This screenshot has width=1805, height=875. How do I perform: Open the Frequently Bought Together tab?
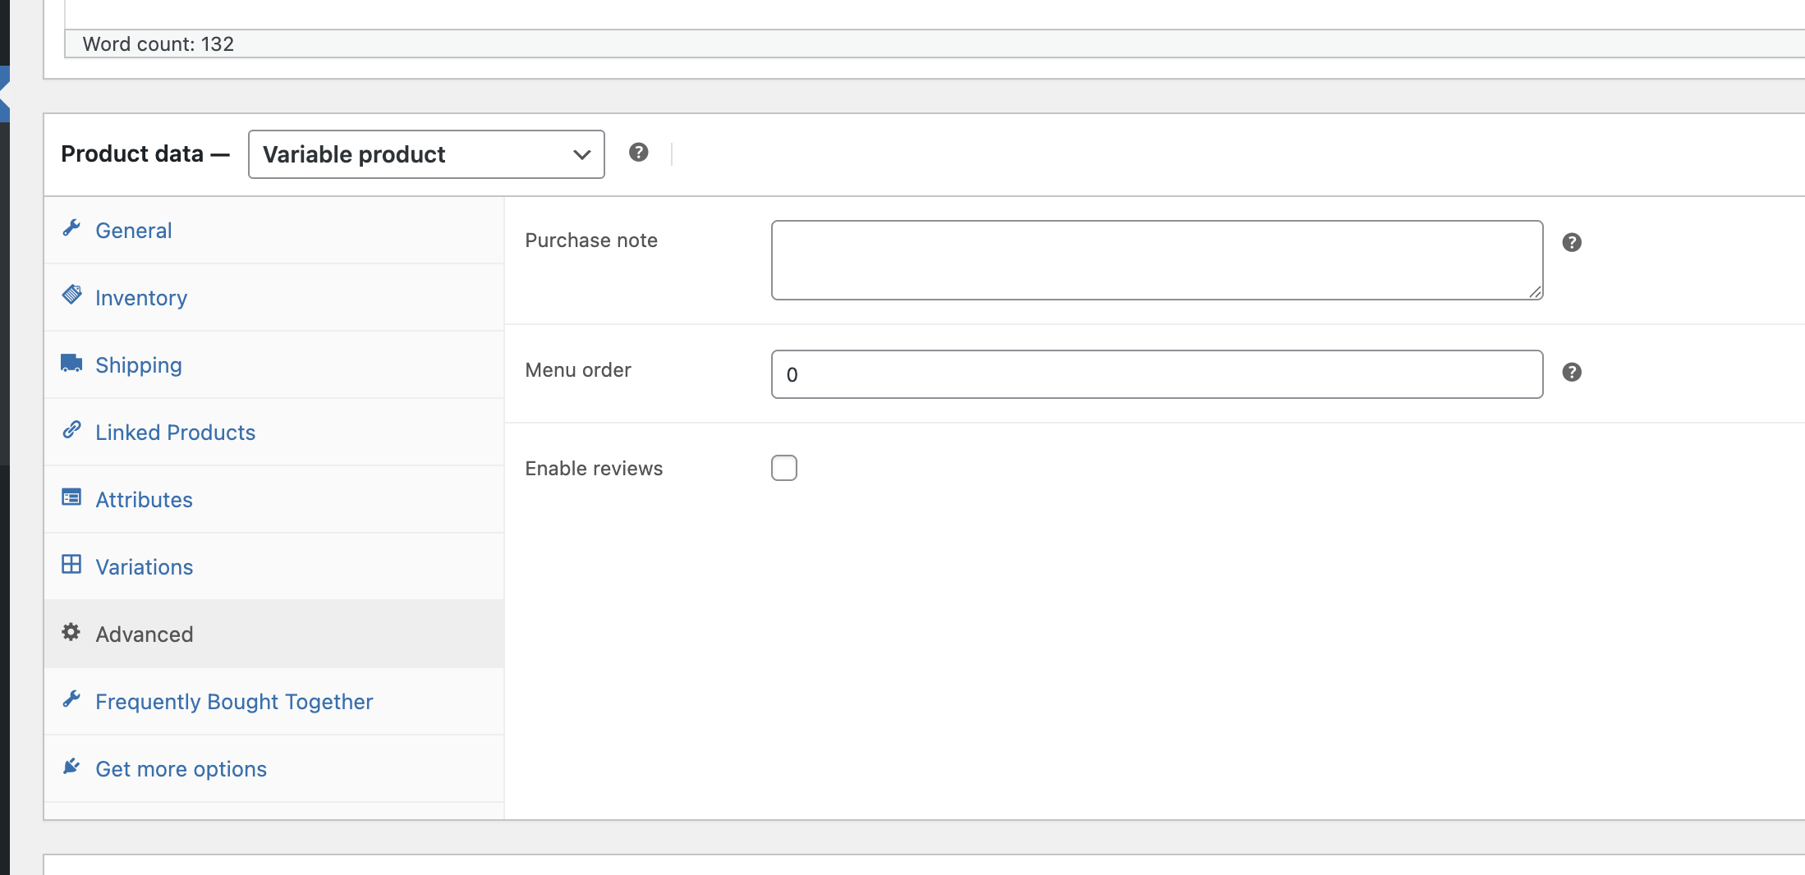click(234, 702)
